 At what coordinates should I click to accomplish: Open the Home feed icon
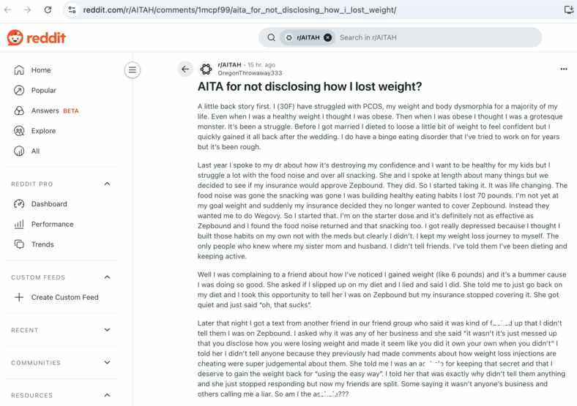coord(19,70)
